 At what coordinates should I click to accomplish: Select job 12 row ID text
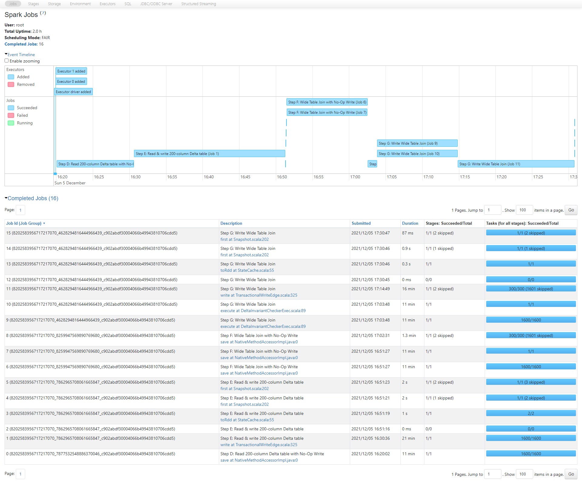[x=92, y=280]
